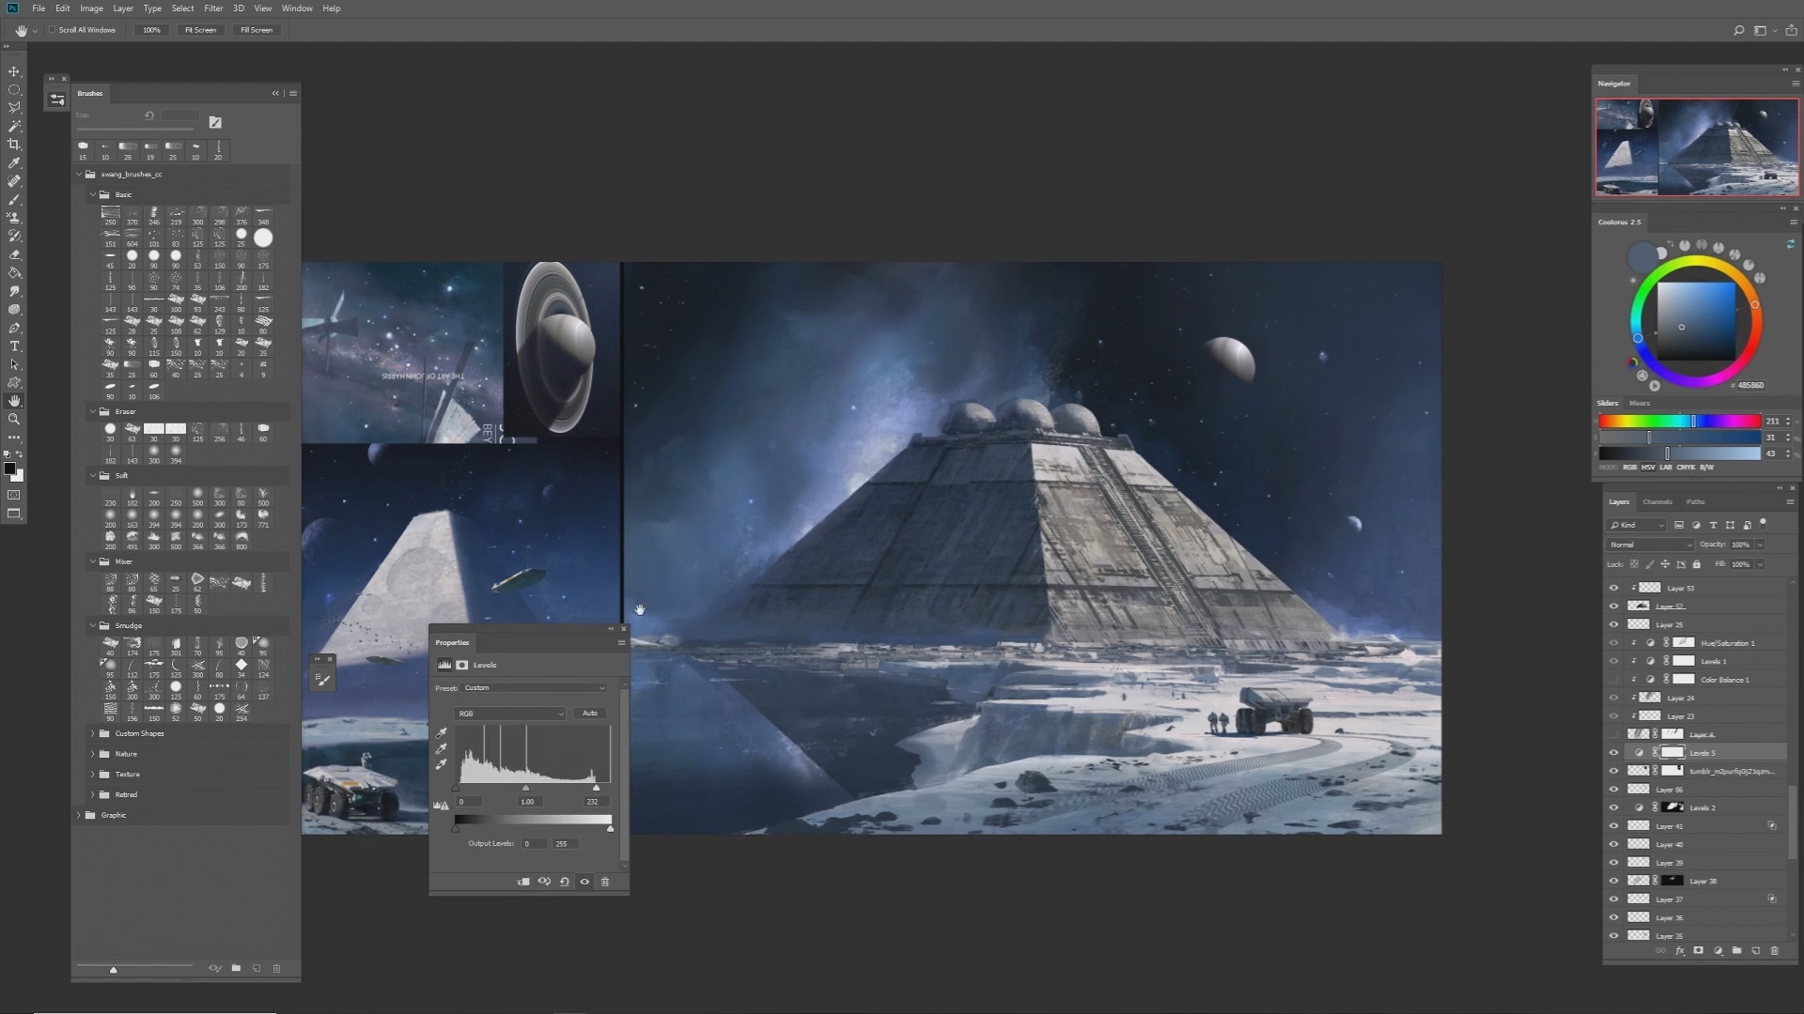The height and width of the screenshot is (1014, 1804).
Task: Select the Eraser tool
Action: (14, 254)
